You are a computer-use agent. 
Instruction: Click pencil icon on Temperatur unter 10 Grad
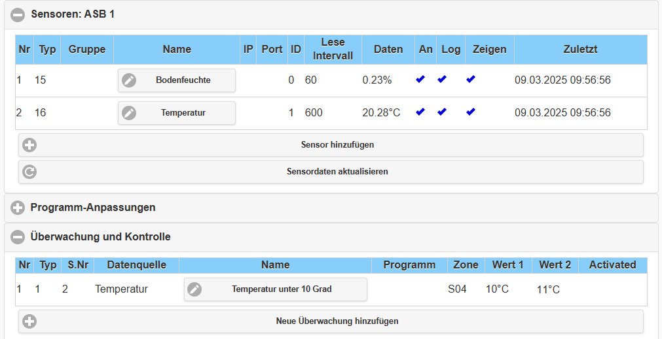(194, 289)
